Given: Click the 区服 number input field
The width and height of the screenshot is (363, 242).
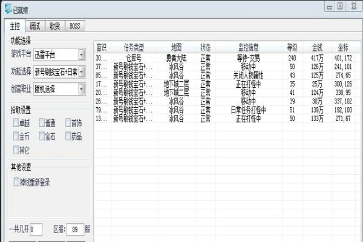Looking at the screenshot, I should point(75,229).
